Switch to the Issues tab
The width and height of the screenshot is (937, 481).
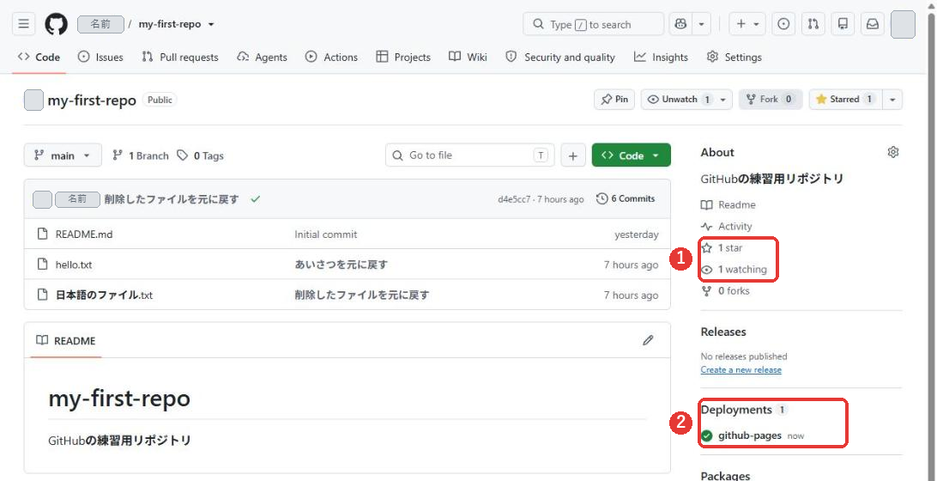point(100,58)
